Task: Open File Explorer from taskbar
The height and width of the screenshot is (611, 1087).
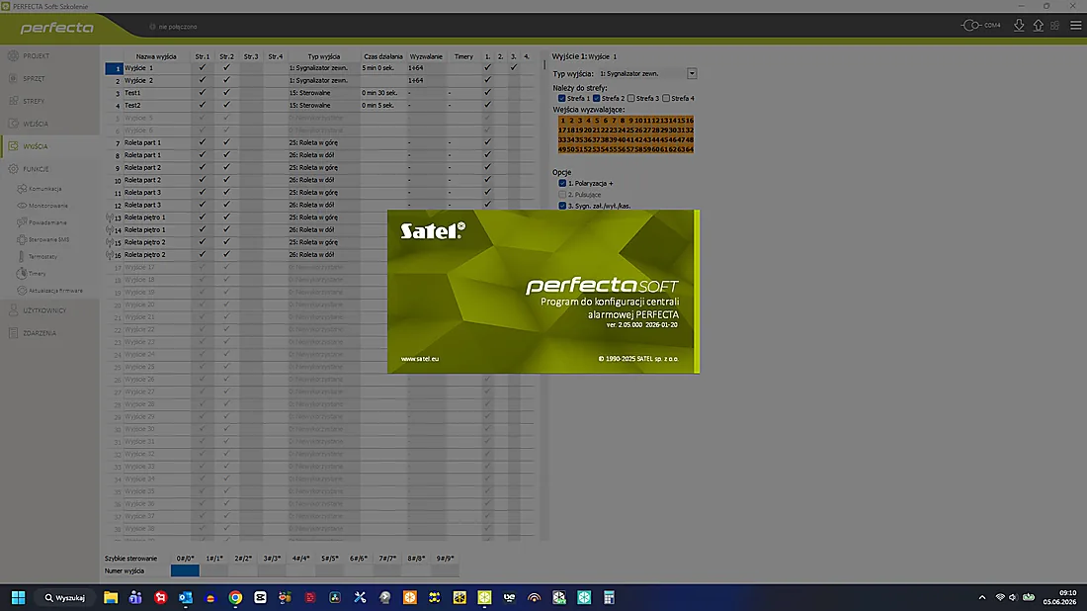Action: (x=111, y=597)
